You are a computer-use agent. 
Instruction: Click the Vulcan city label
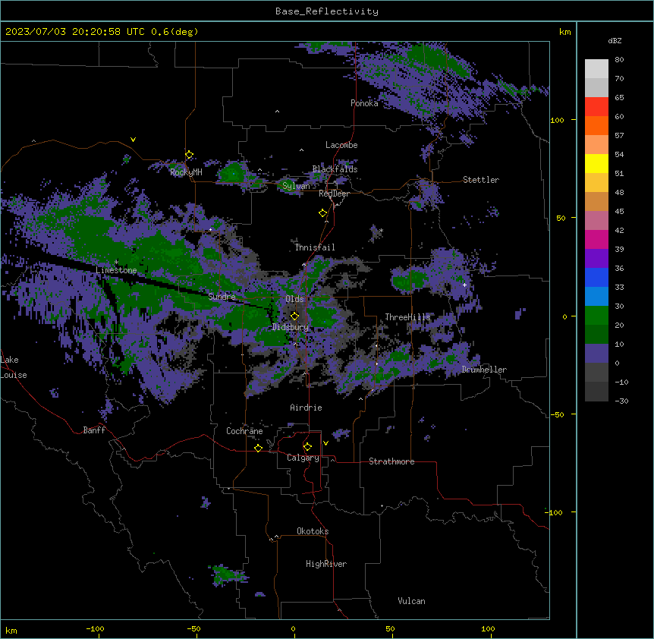[412, 601]
